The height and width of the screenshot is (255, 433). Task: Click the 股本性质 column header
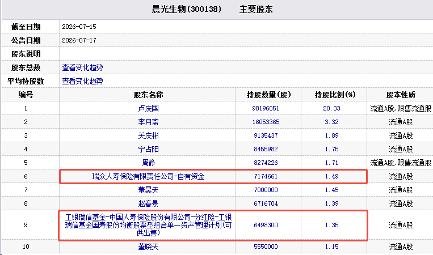(x=401, y=95)
